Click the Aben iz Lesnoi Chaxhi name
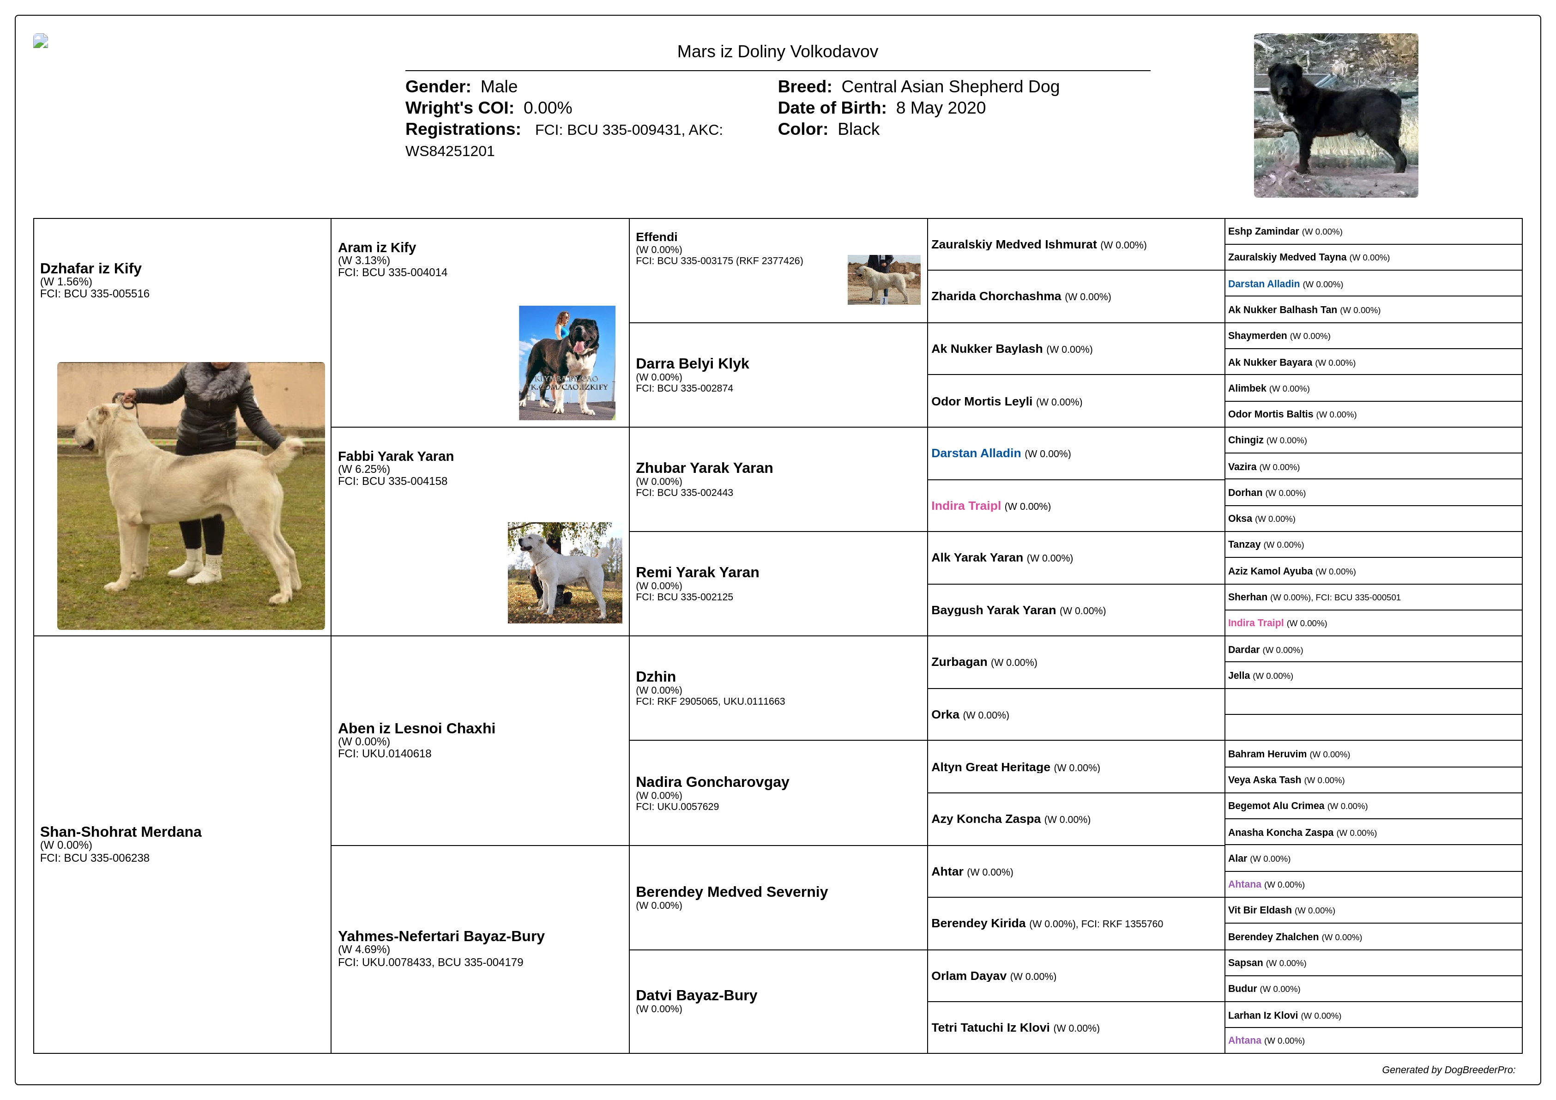Screen dimensions: 1556x1100 (x=416, y=728)
